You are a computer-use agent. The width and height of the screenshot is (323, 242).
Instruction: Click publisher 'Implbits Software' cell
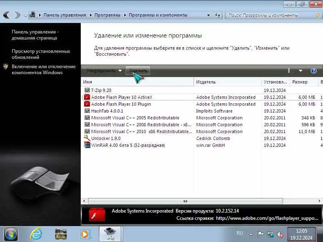[214, 111]
